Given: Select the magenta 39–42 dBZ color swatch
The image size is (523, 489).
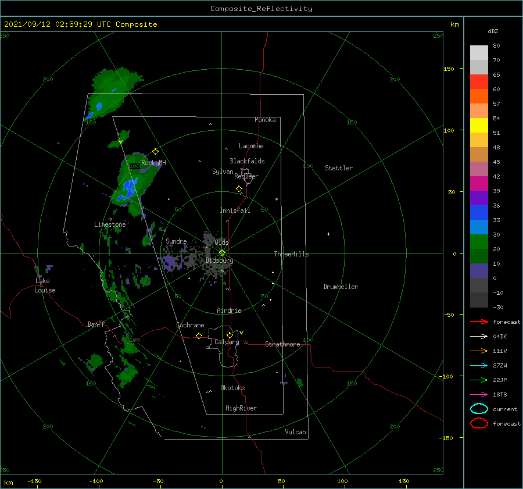Looking at the screenshot, I should pyautogui.click(x=479, y=184).
